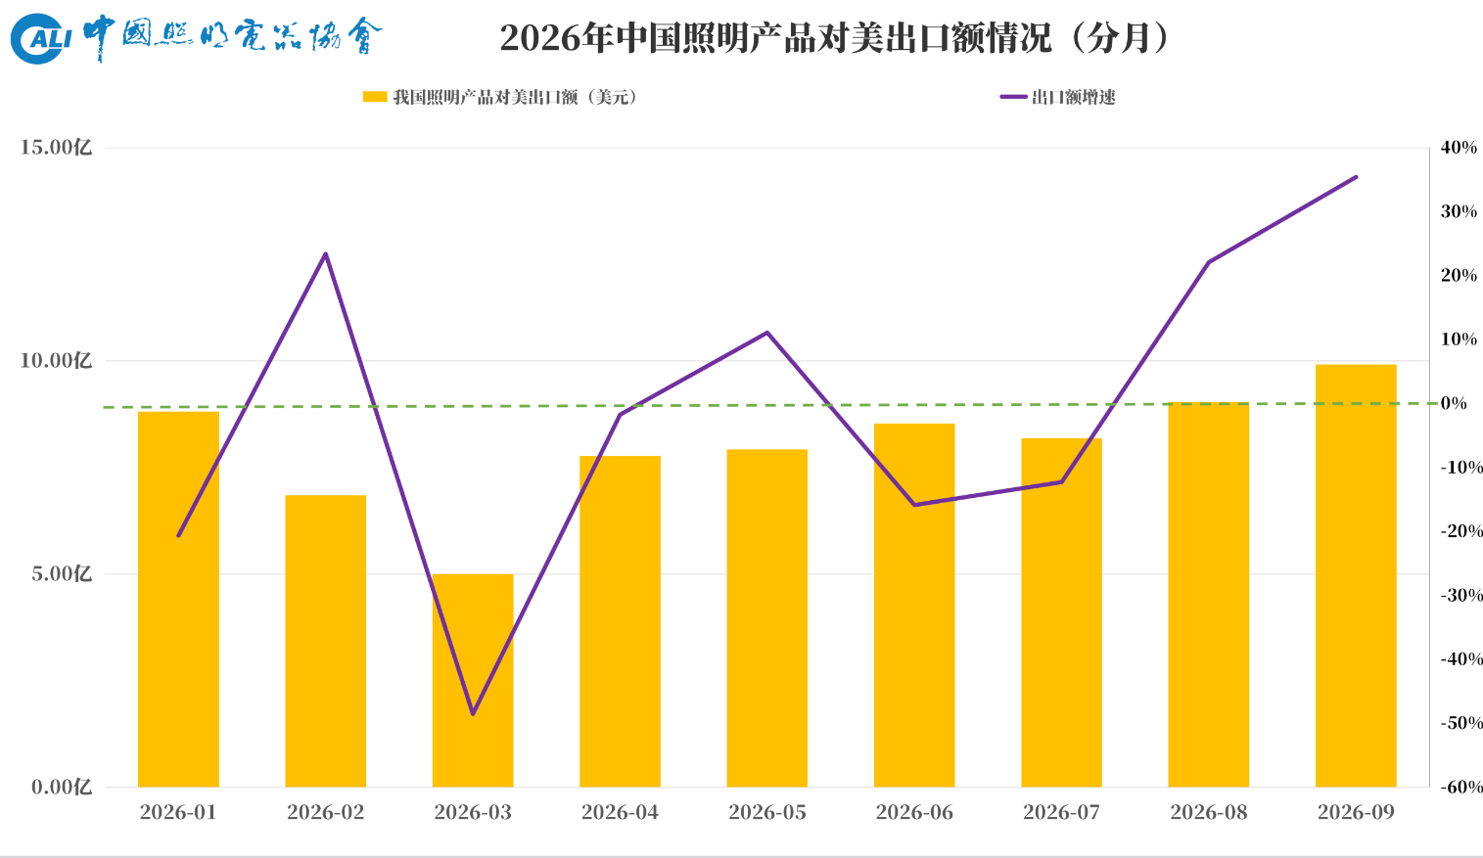Select the line end point at 2026-09
This screenshot has height=858, width=1483.
1356,177
